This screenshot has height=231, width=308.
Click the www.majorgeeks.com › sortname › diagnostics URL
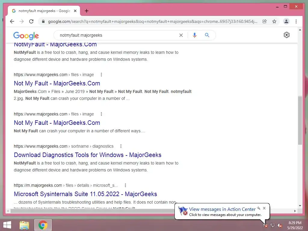[x=64, y=146]
